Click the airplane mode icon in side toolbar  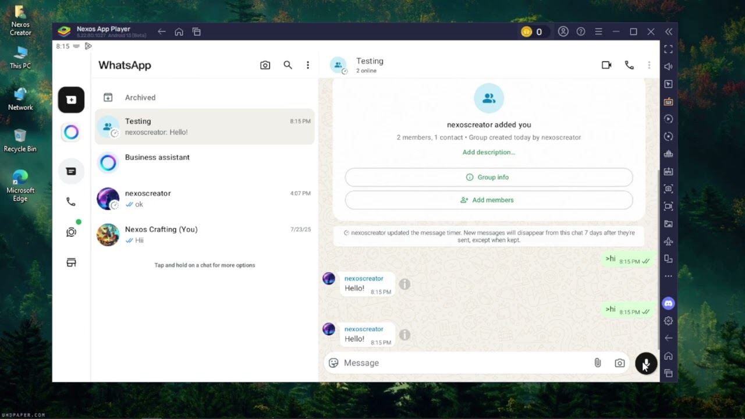pyautogui.click(x=668, y=241)
